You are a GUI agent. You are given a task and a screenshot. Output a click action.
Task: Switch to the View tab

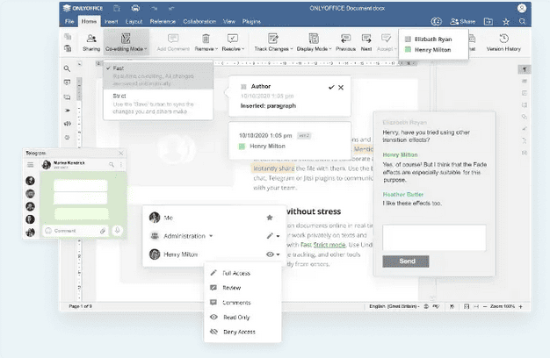[229, 21]
